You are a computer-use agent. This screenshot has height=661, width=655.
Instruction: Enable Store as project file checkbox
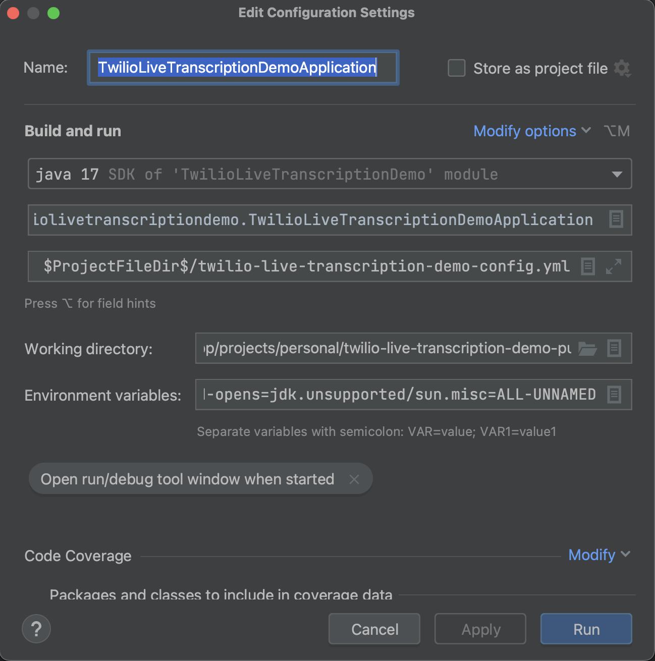pos(457,68)
